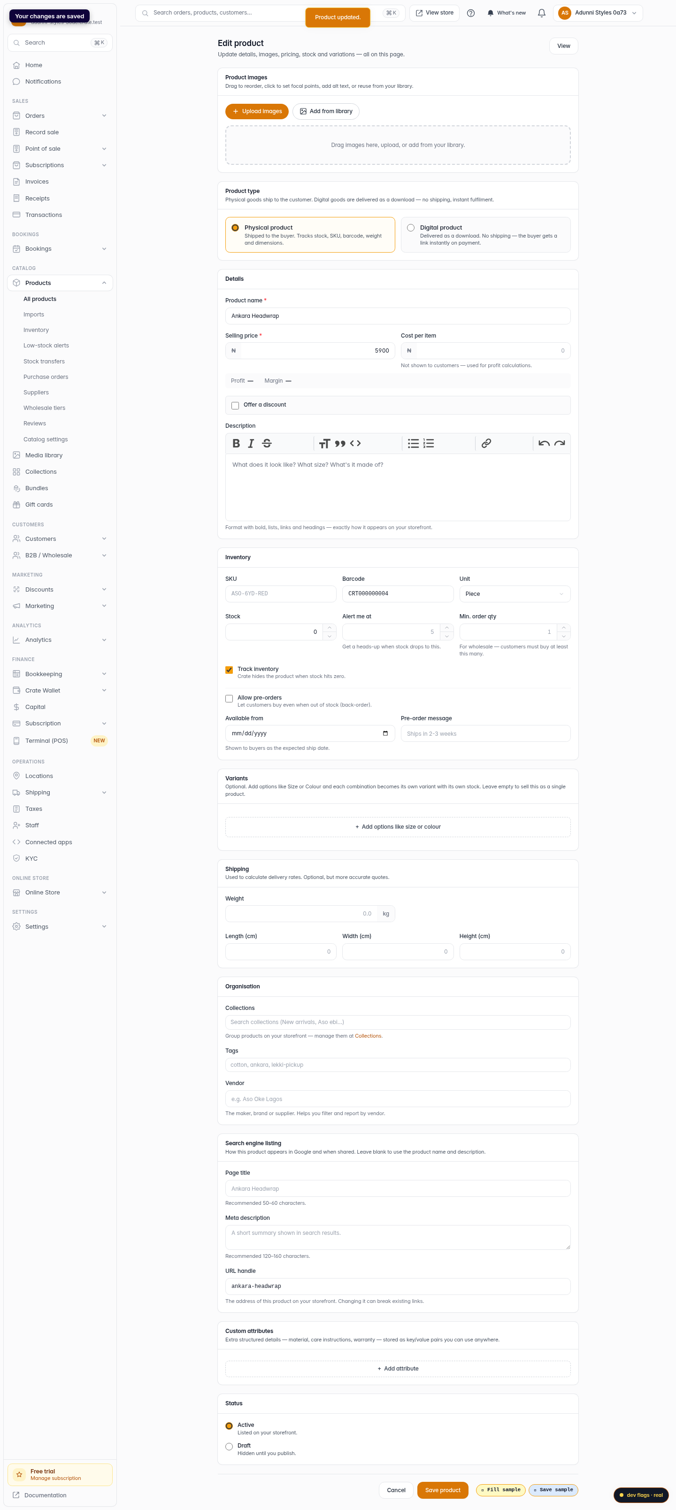The width and height of the screenshot is (676, 1510).
Task: Create a bulleted list in description
Action: pos(413,443)
